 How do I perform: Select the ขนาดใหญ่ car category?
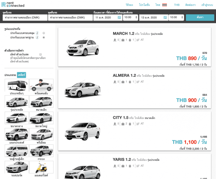coord(41,120)
